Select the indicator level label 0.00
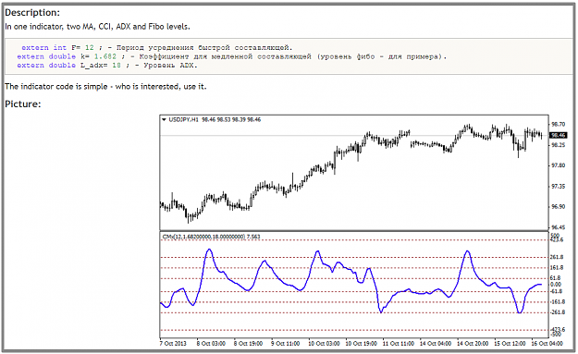 click(556, 285)
